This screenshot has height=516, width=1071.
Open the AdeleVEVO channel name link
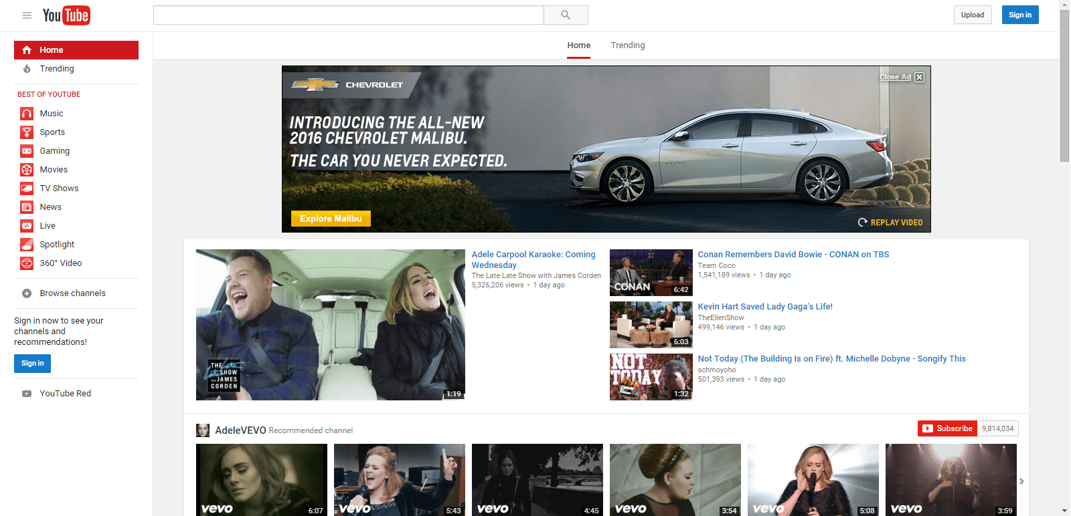click(x=240, y=430)
